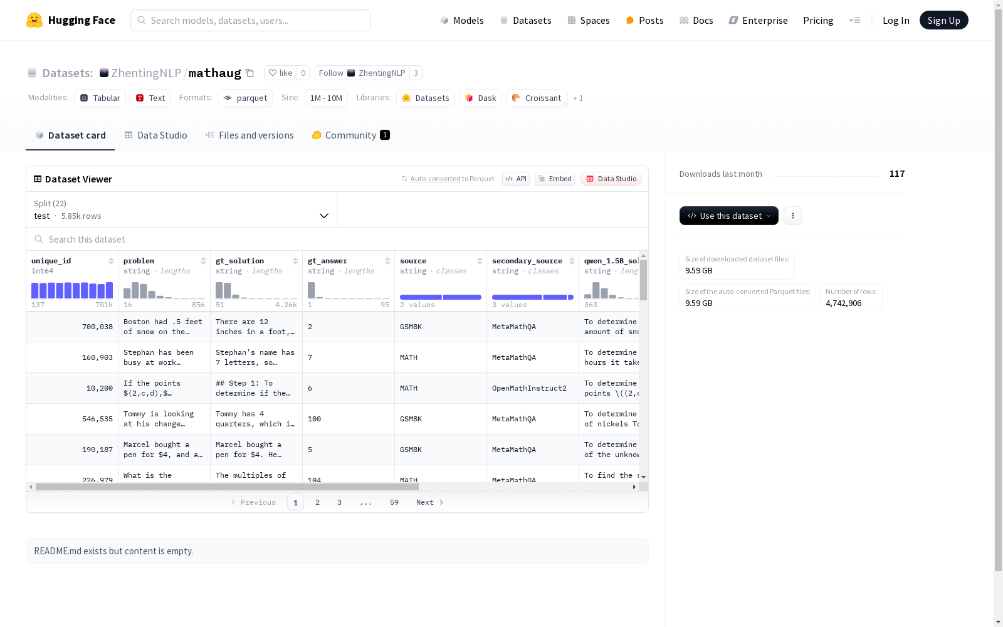This screenshot has height=627, width=1003.
Task: Open Enterprise in the top navigation
Action: tap(758, 20)
